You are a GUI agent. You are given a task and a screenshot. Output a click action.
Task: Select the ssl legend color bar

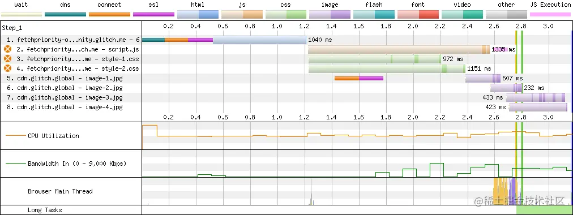153,15
